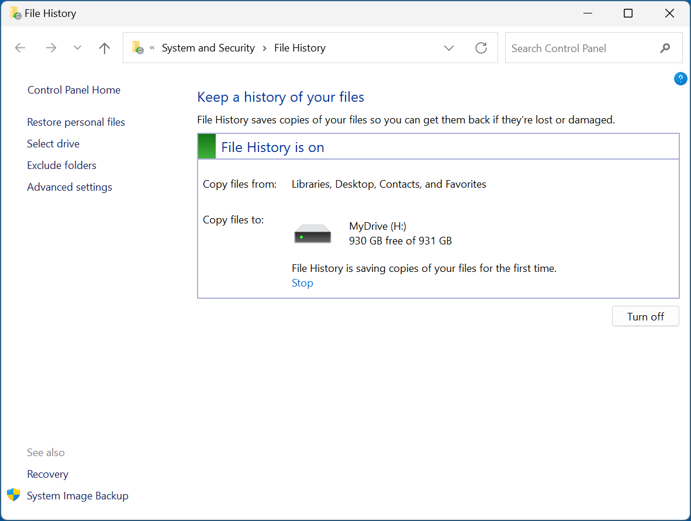
Task: Click the up navigation arrow
Action: (x=104, y=48)
